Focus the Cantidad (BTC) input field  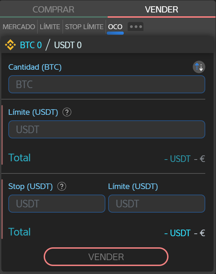click(x=106, y=84)
